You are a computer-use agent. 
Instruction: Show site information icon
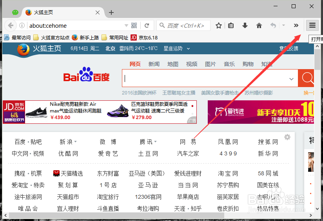pos(22,25)
